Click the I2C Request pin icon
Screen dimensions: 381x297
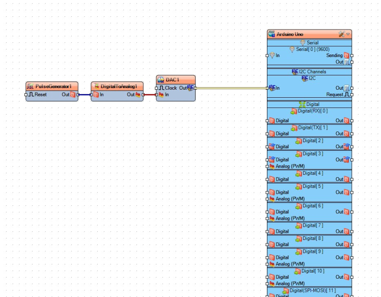(347, 94)
